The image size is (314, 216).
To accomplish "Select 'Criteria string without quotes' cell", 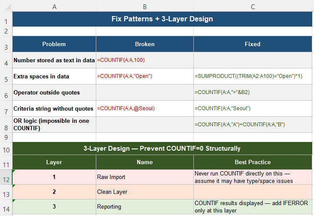I will [54, 108].
